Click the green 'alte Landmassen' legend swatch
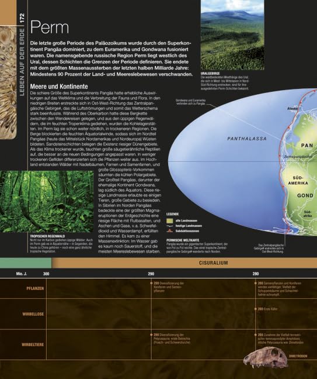Image resolution: width=317 pixels, height=379 pixels. click(170, 220)
